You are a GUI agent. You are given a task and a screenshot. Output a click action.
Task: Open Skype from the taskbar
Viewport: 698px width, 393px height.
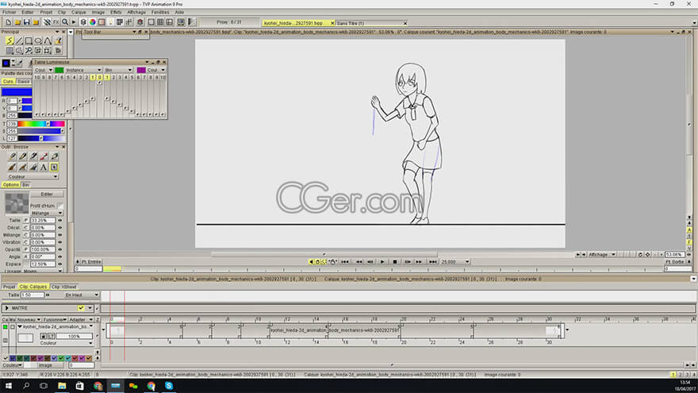(x=169, y=386)
